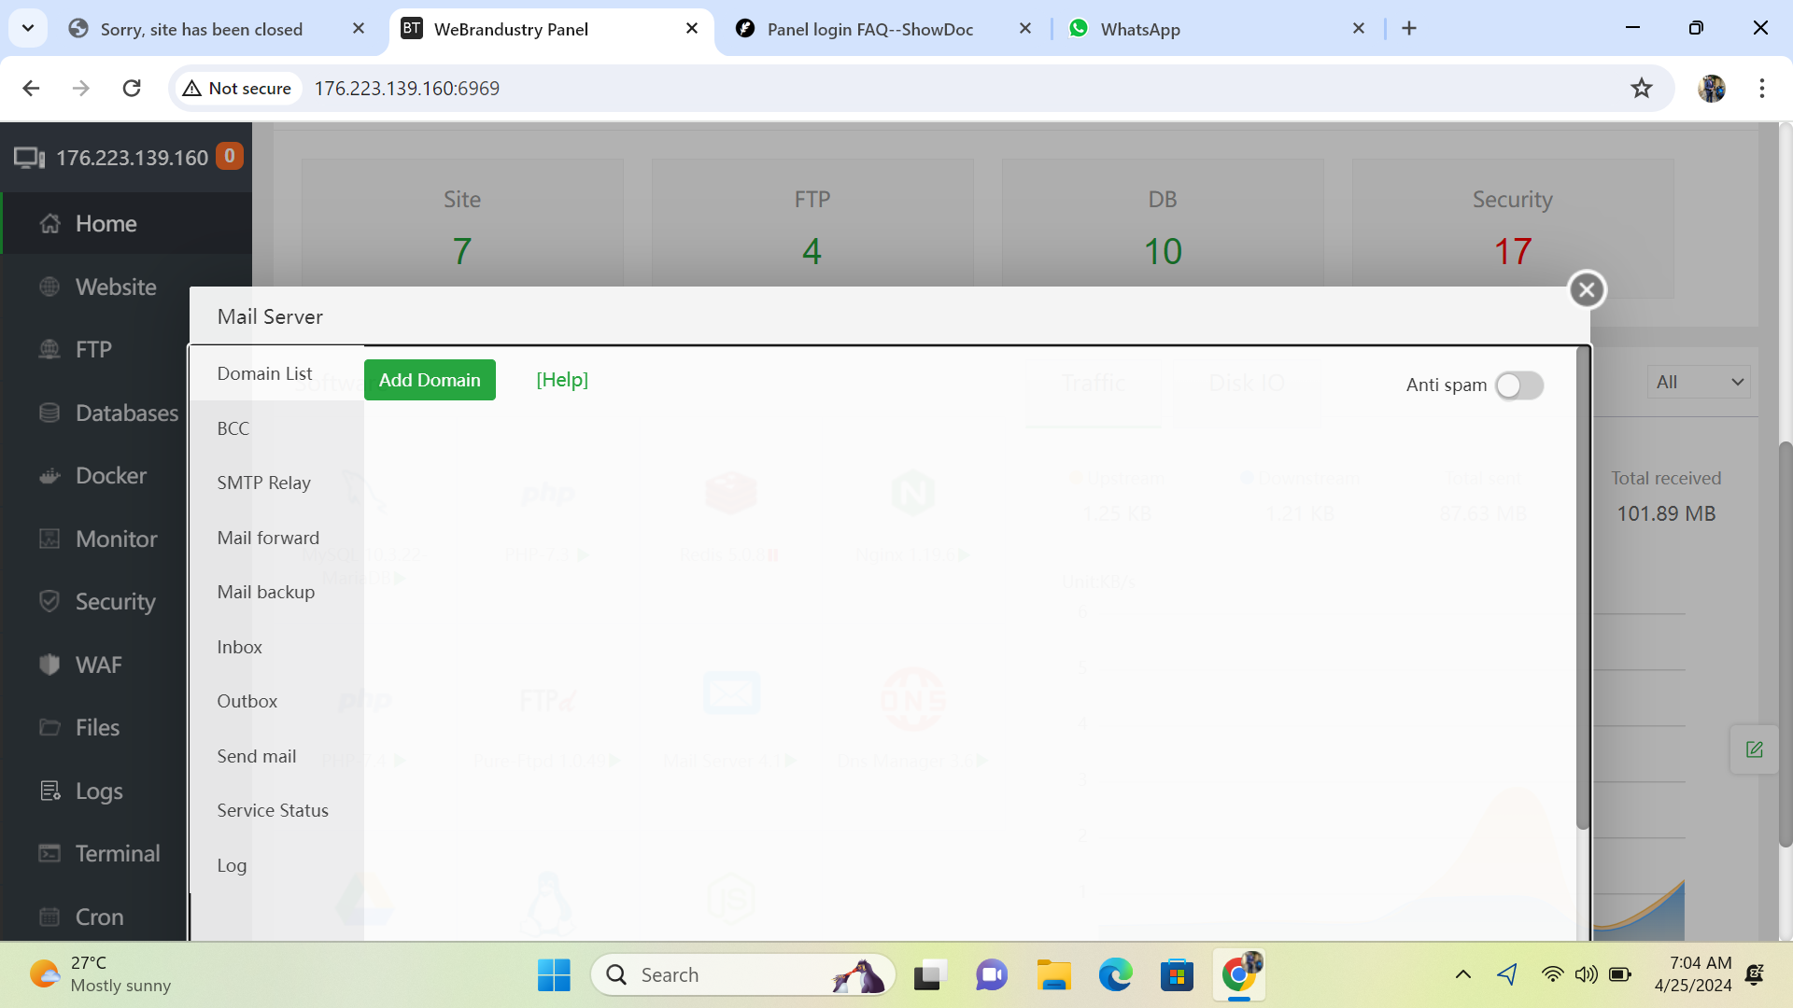1793x1008 pixels.
Task: Open the browser tab search dropdown
Action: coord(27,28)
